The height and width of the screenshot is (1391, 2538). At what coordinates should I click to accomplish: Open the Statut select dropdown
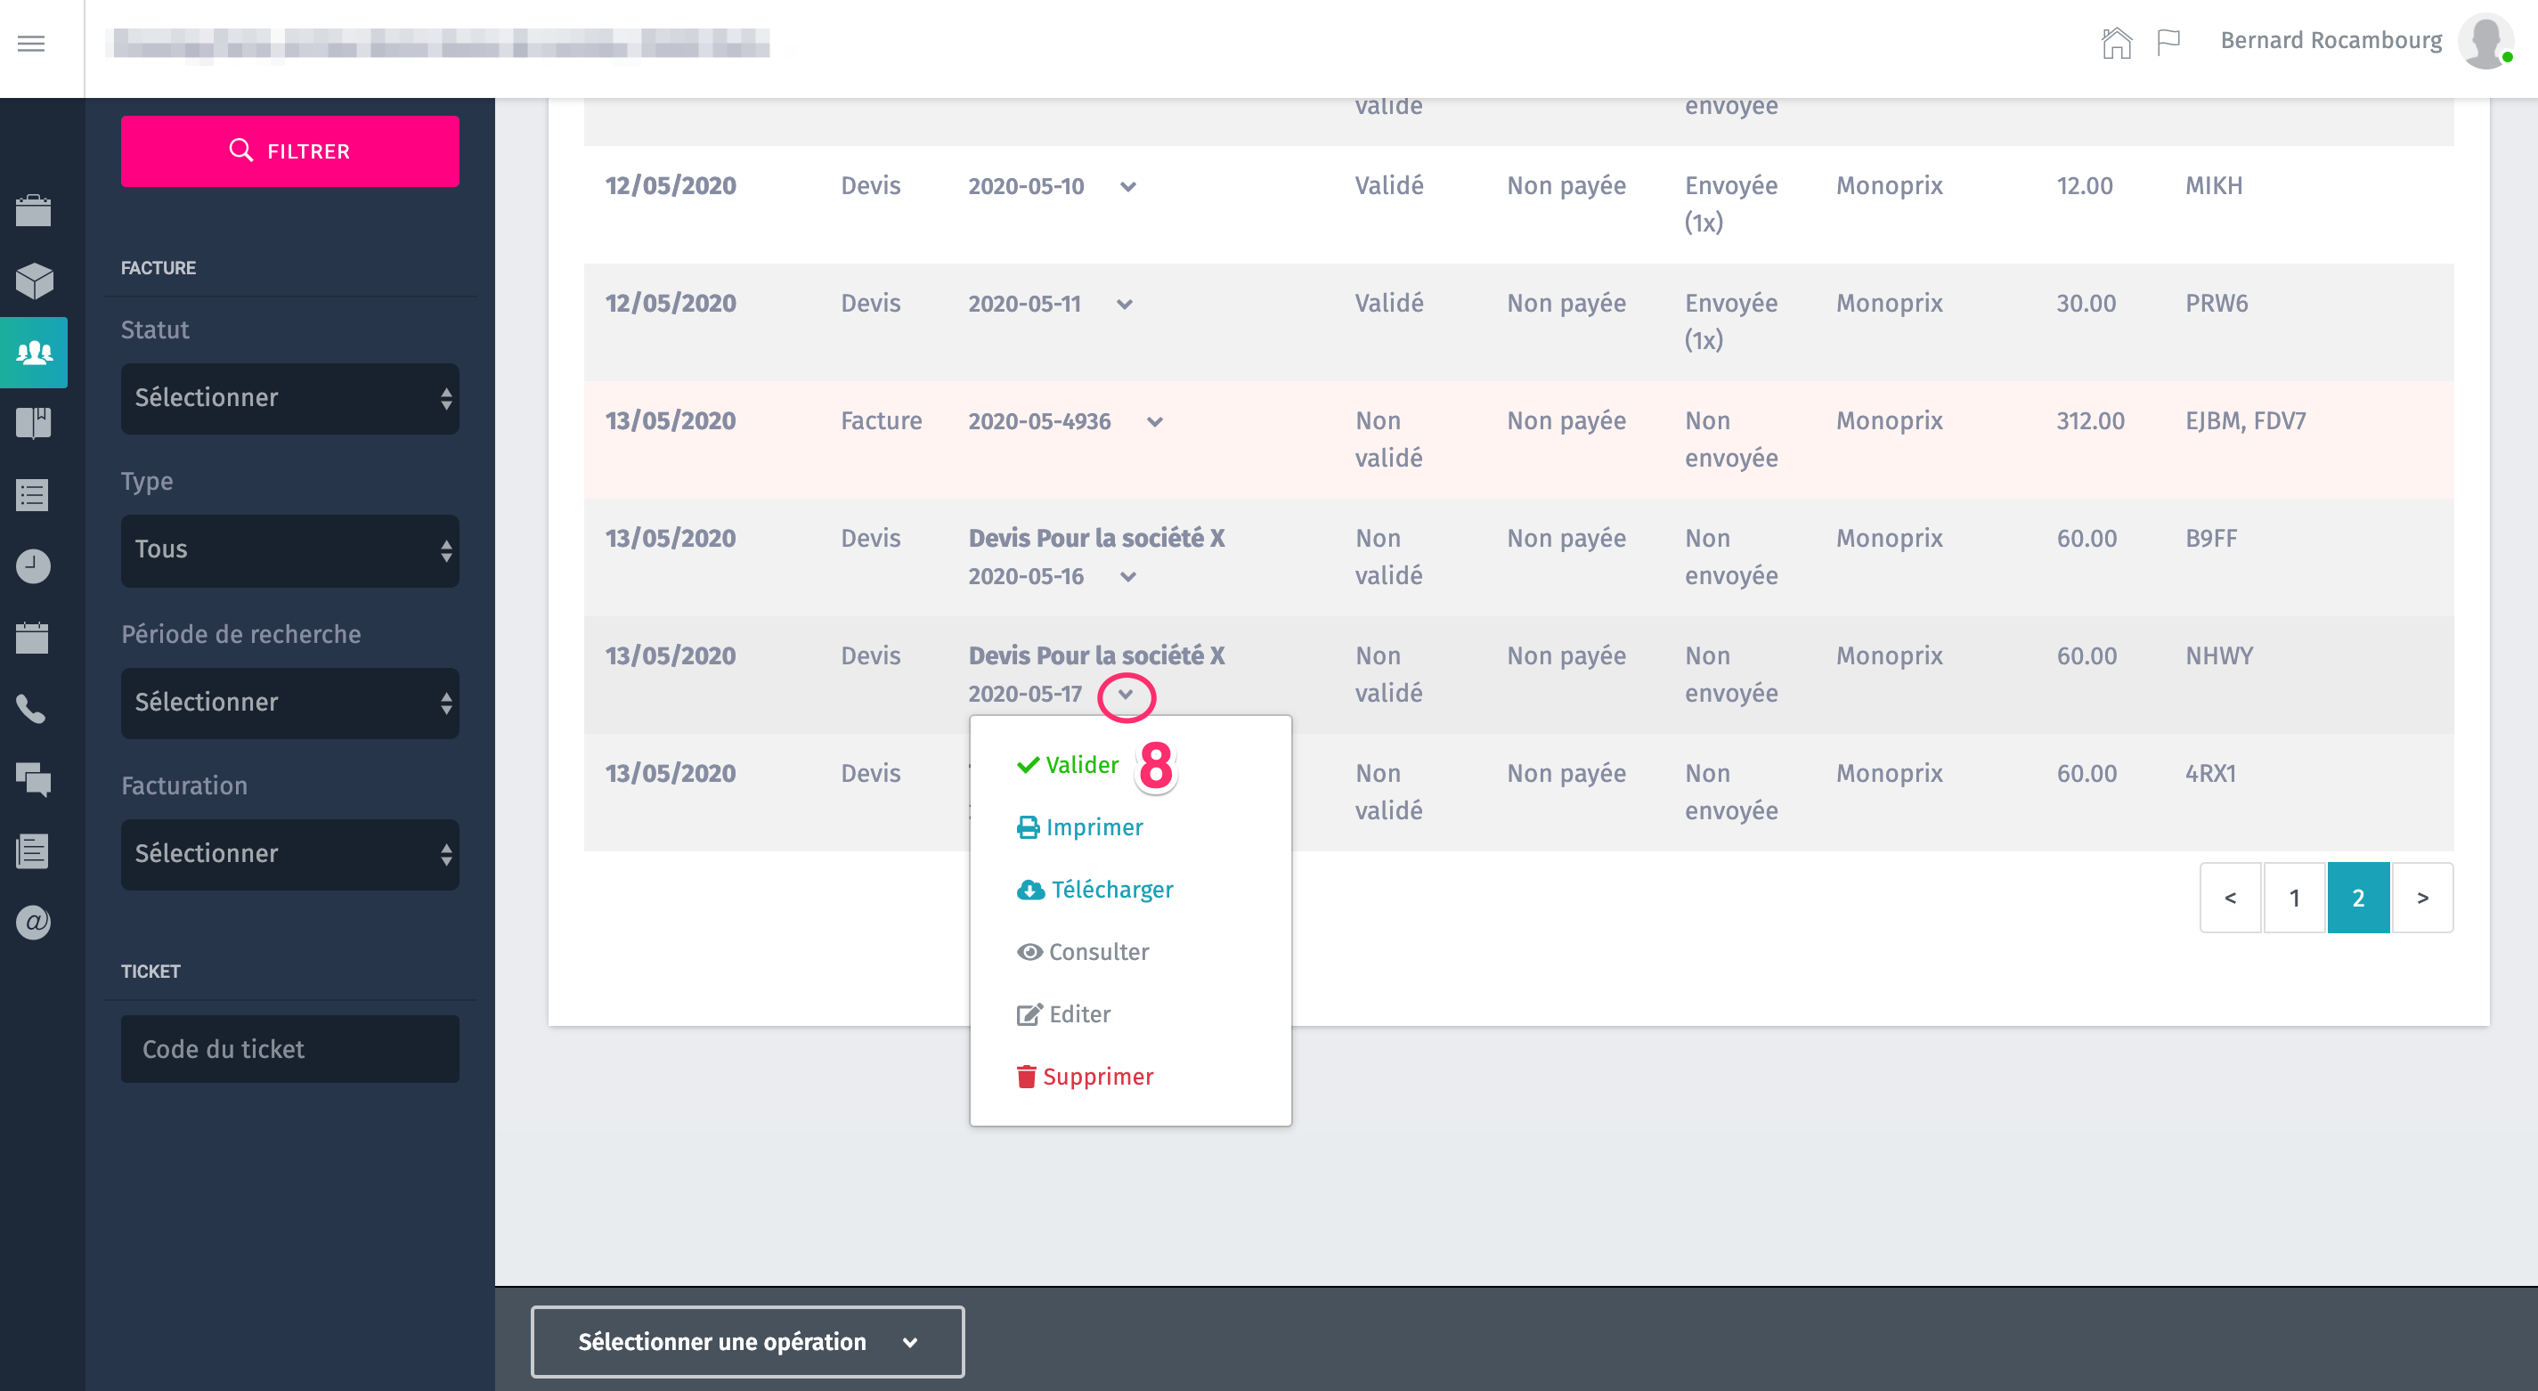click(x=289, y=398)
